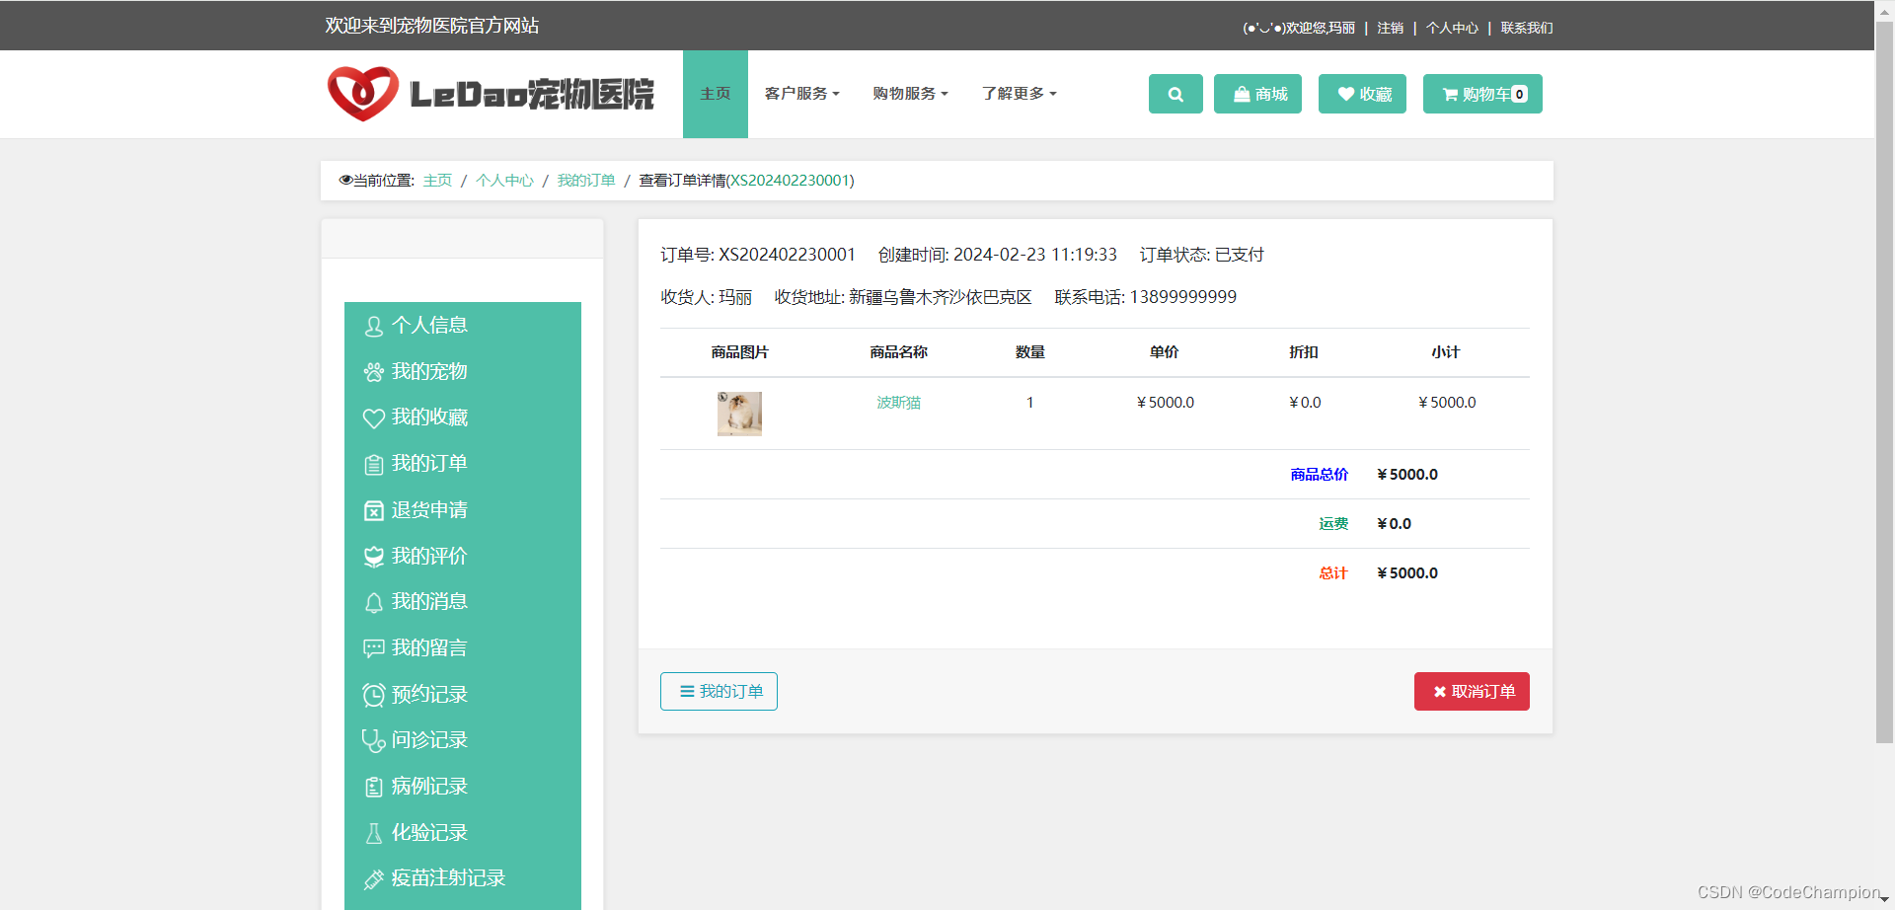Click the bell icon for 我的消息

tap(373, 602)
